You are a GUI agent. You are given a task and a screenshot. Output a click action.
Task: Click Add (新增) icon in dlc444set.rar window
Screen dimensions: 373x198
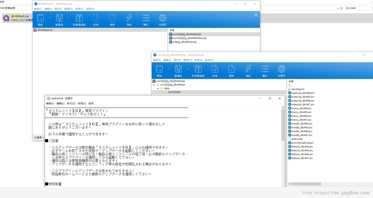pyautogui.click(x=96, y=18)
